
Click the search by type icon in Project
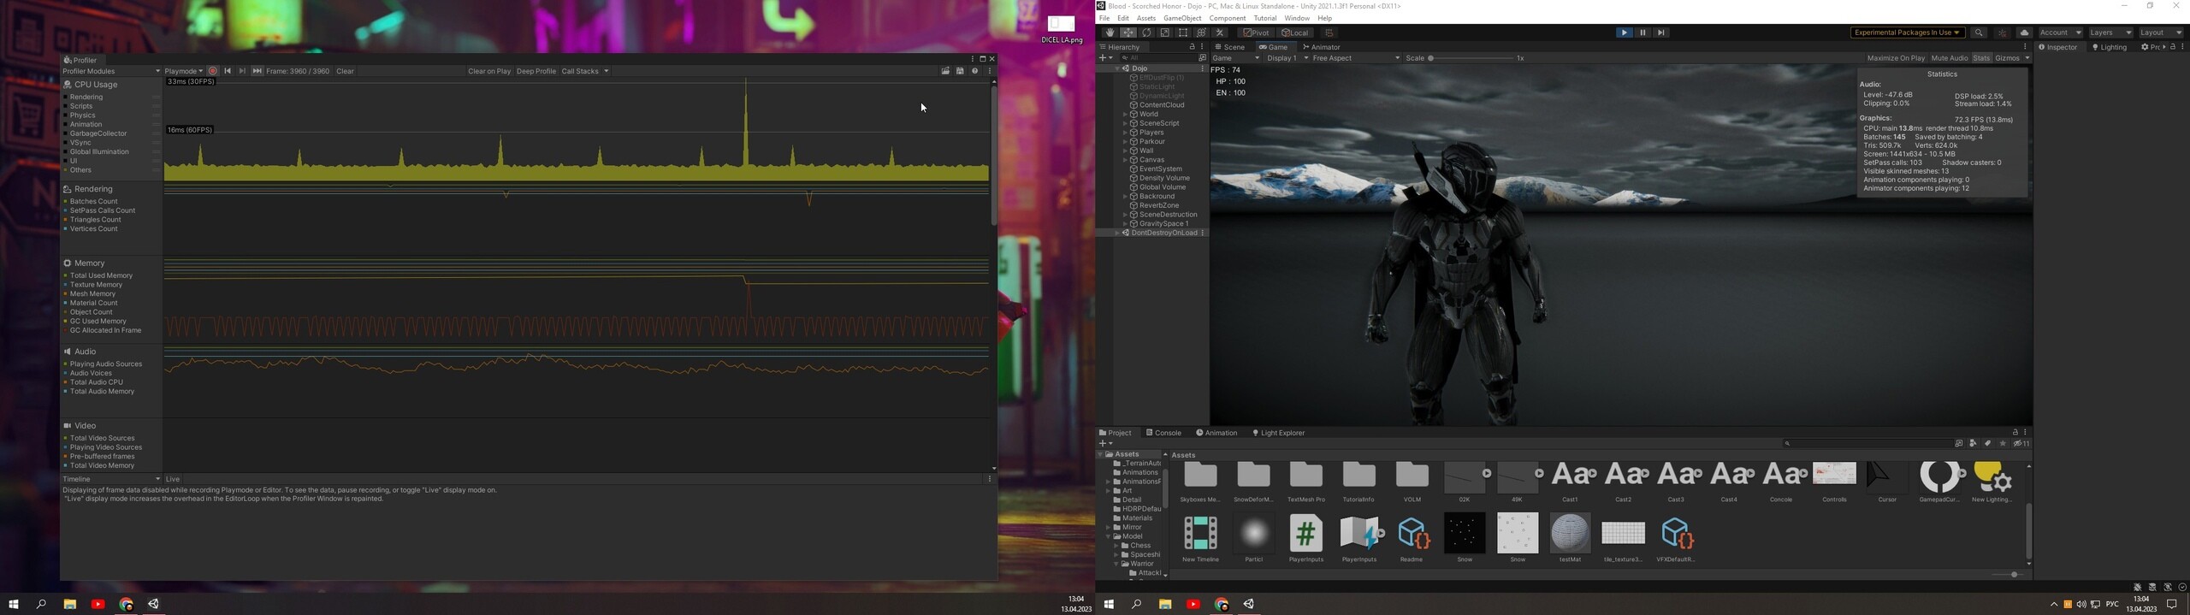point(1973,443)
